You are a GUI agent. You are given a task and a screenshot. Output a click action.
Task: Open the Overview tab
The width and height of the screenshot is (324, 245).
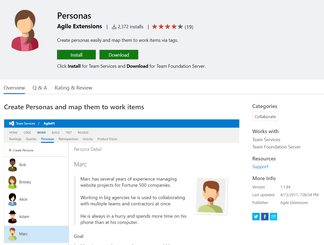[x=14, y=88]
